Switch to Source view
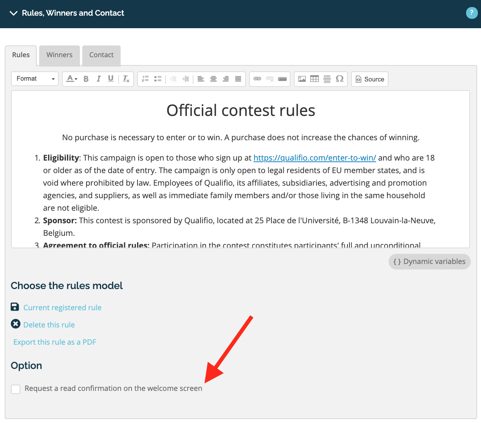The height and width of the screenshot is (423, 481). [x=370, y=79]
